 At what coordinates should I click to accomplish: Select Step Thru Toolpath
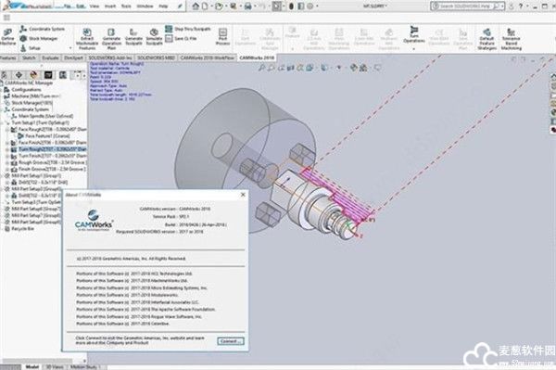[187, 29]
